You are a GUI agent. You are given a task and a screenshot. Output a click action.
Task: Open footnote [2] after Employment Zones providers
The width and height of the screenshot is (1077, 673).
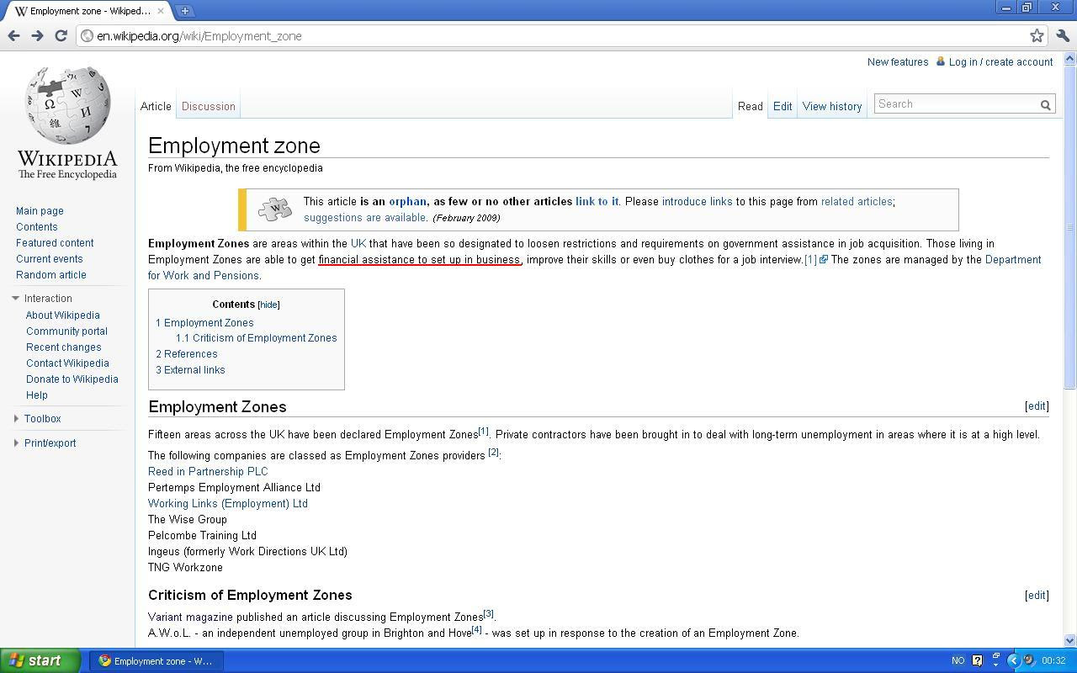[494, 453]
